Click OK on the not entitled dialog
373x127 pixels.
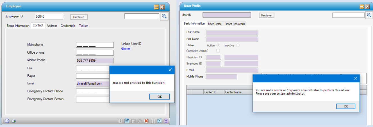point(160,97)
